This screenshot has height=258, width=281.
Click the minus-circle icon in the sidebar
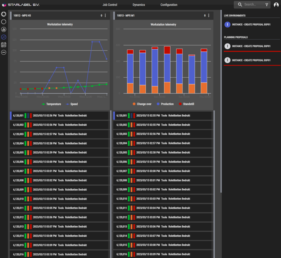pyautogui.click(x=4, y=52)
